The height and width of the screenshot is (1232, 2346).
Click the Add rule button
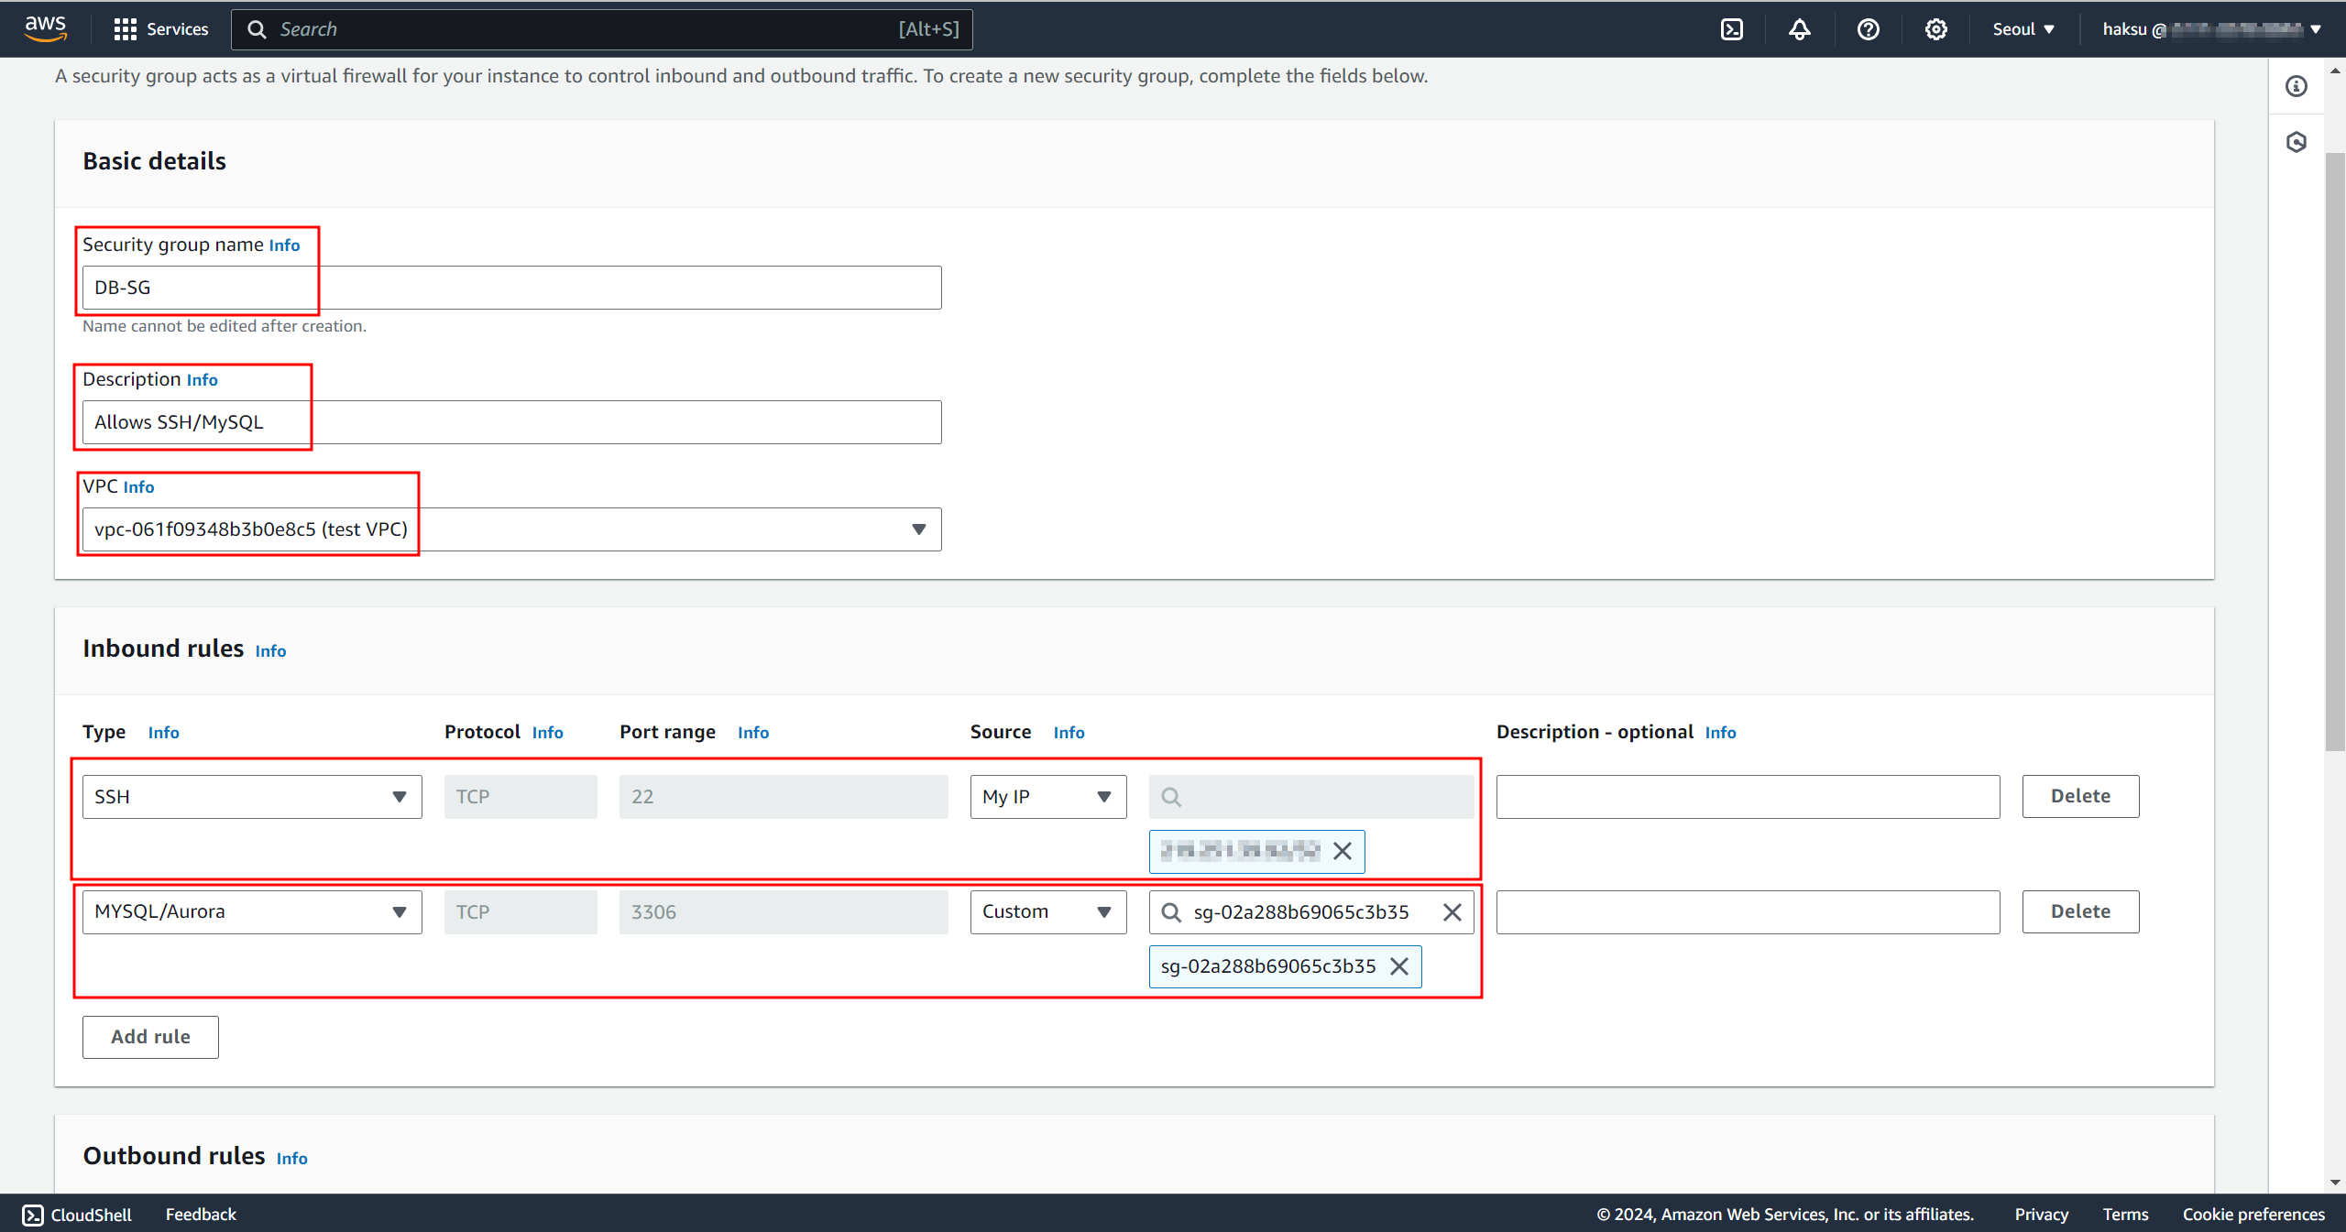coord(150,1037)
